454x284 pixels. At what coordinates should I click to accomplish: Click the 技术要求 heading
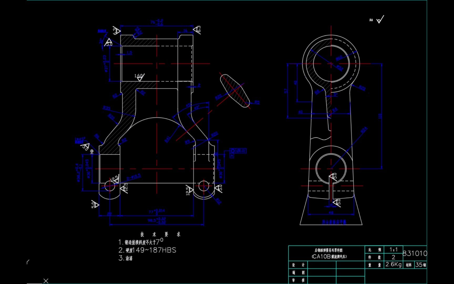click(160, 234)
